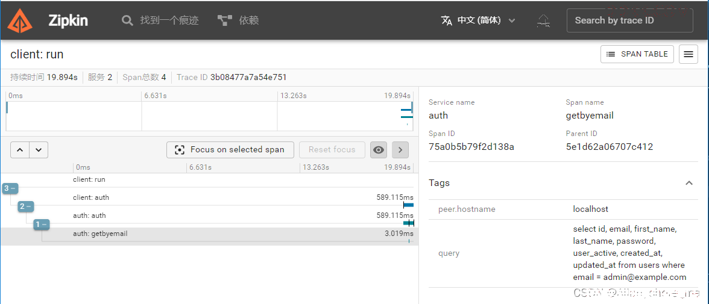
Task: Click the auth: auth timeline bar
Action: click(x=408, y=223)
